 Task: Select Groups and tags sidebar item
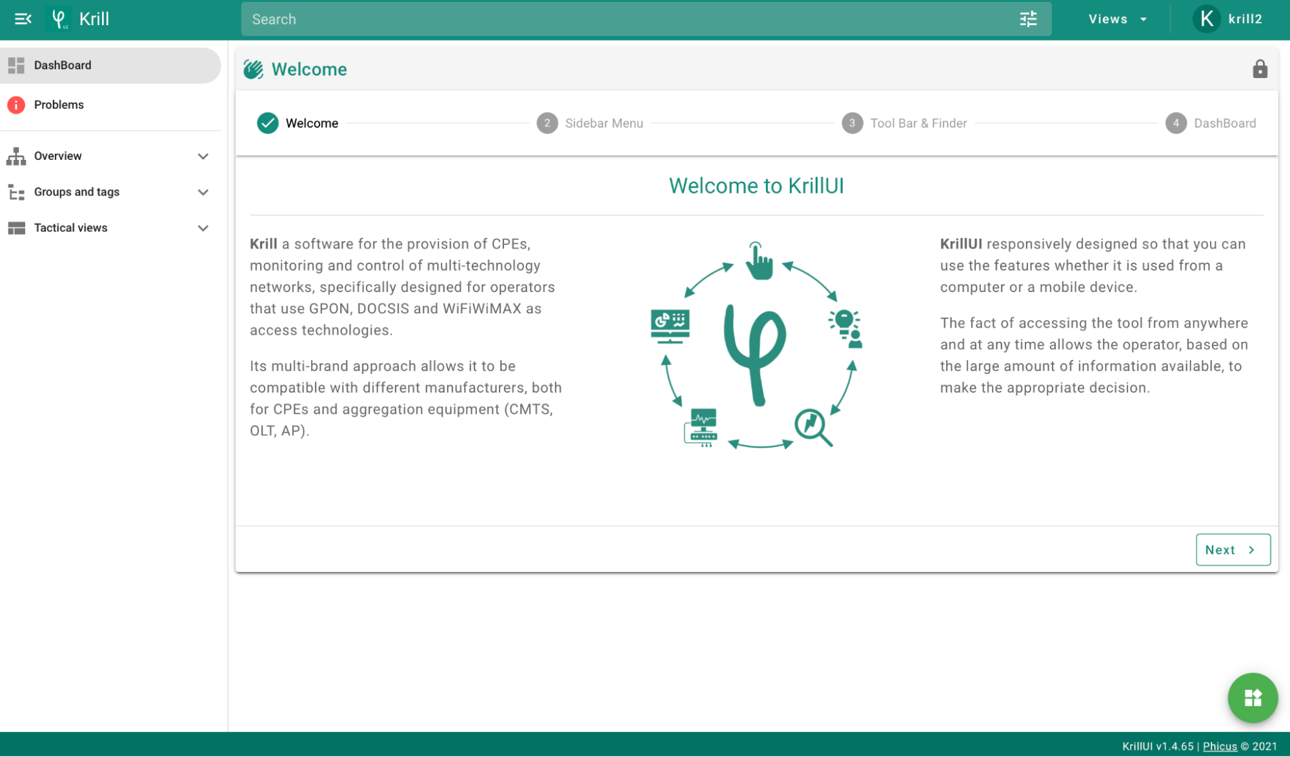[110, 192]
